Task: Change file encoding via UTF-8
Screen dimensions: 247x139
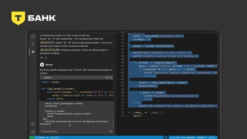Action: [x=211, y=137]
